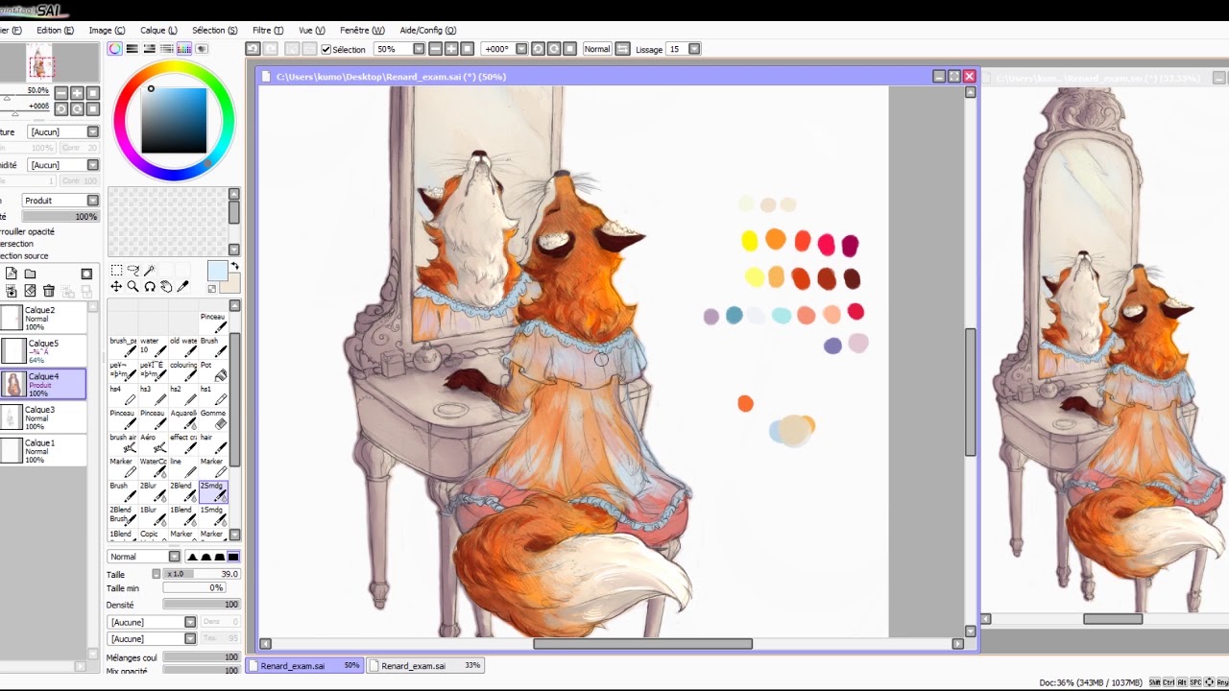The height and width of the screenshot is (691, 1229).
Task: Choose the Pot bucket tool
Action: click(213, 370)
